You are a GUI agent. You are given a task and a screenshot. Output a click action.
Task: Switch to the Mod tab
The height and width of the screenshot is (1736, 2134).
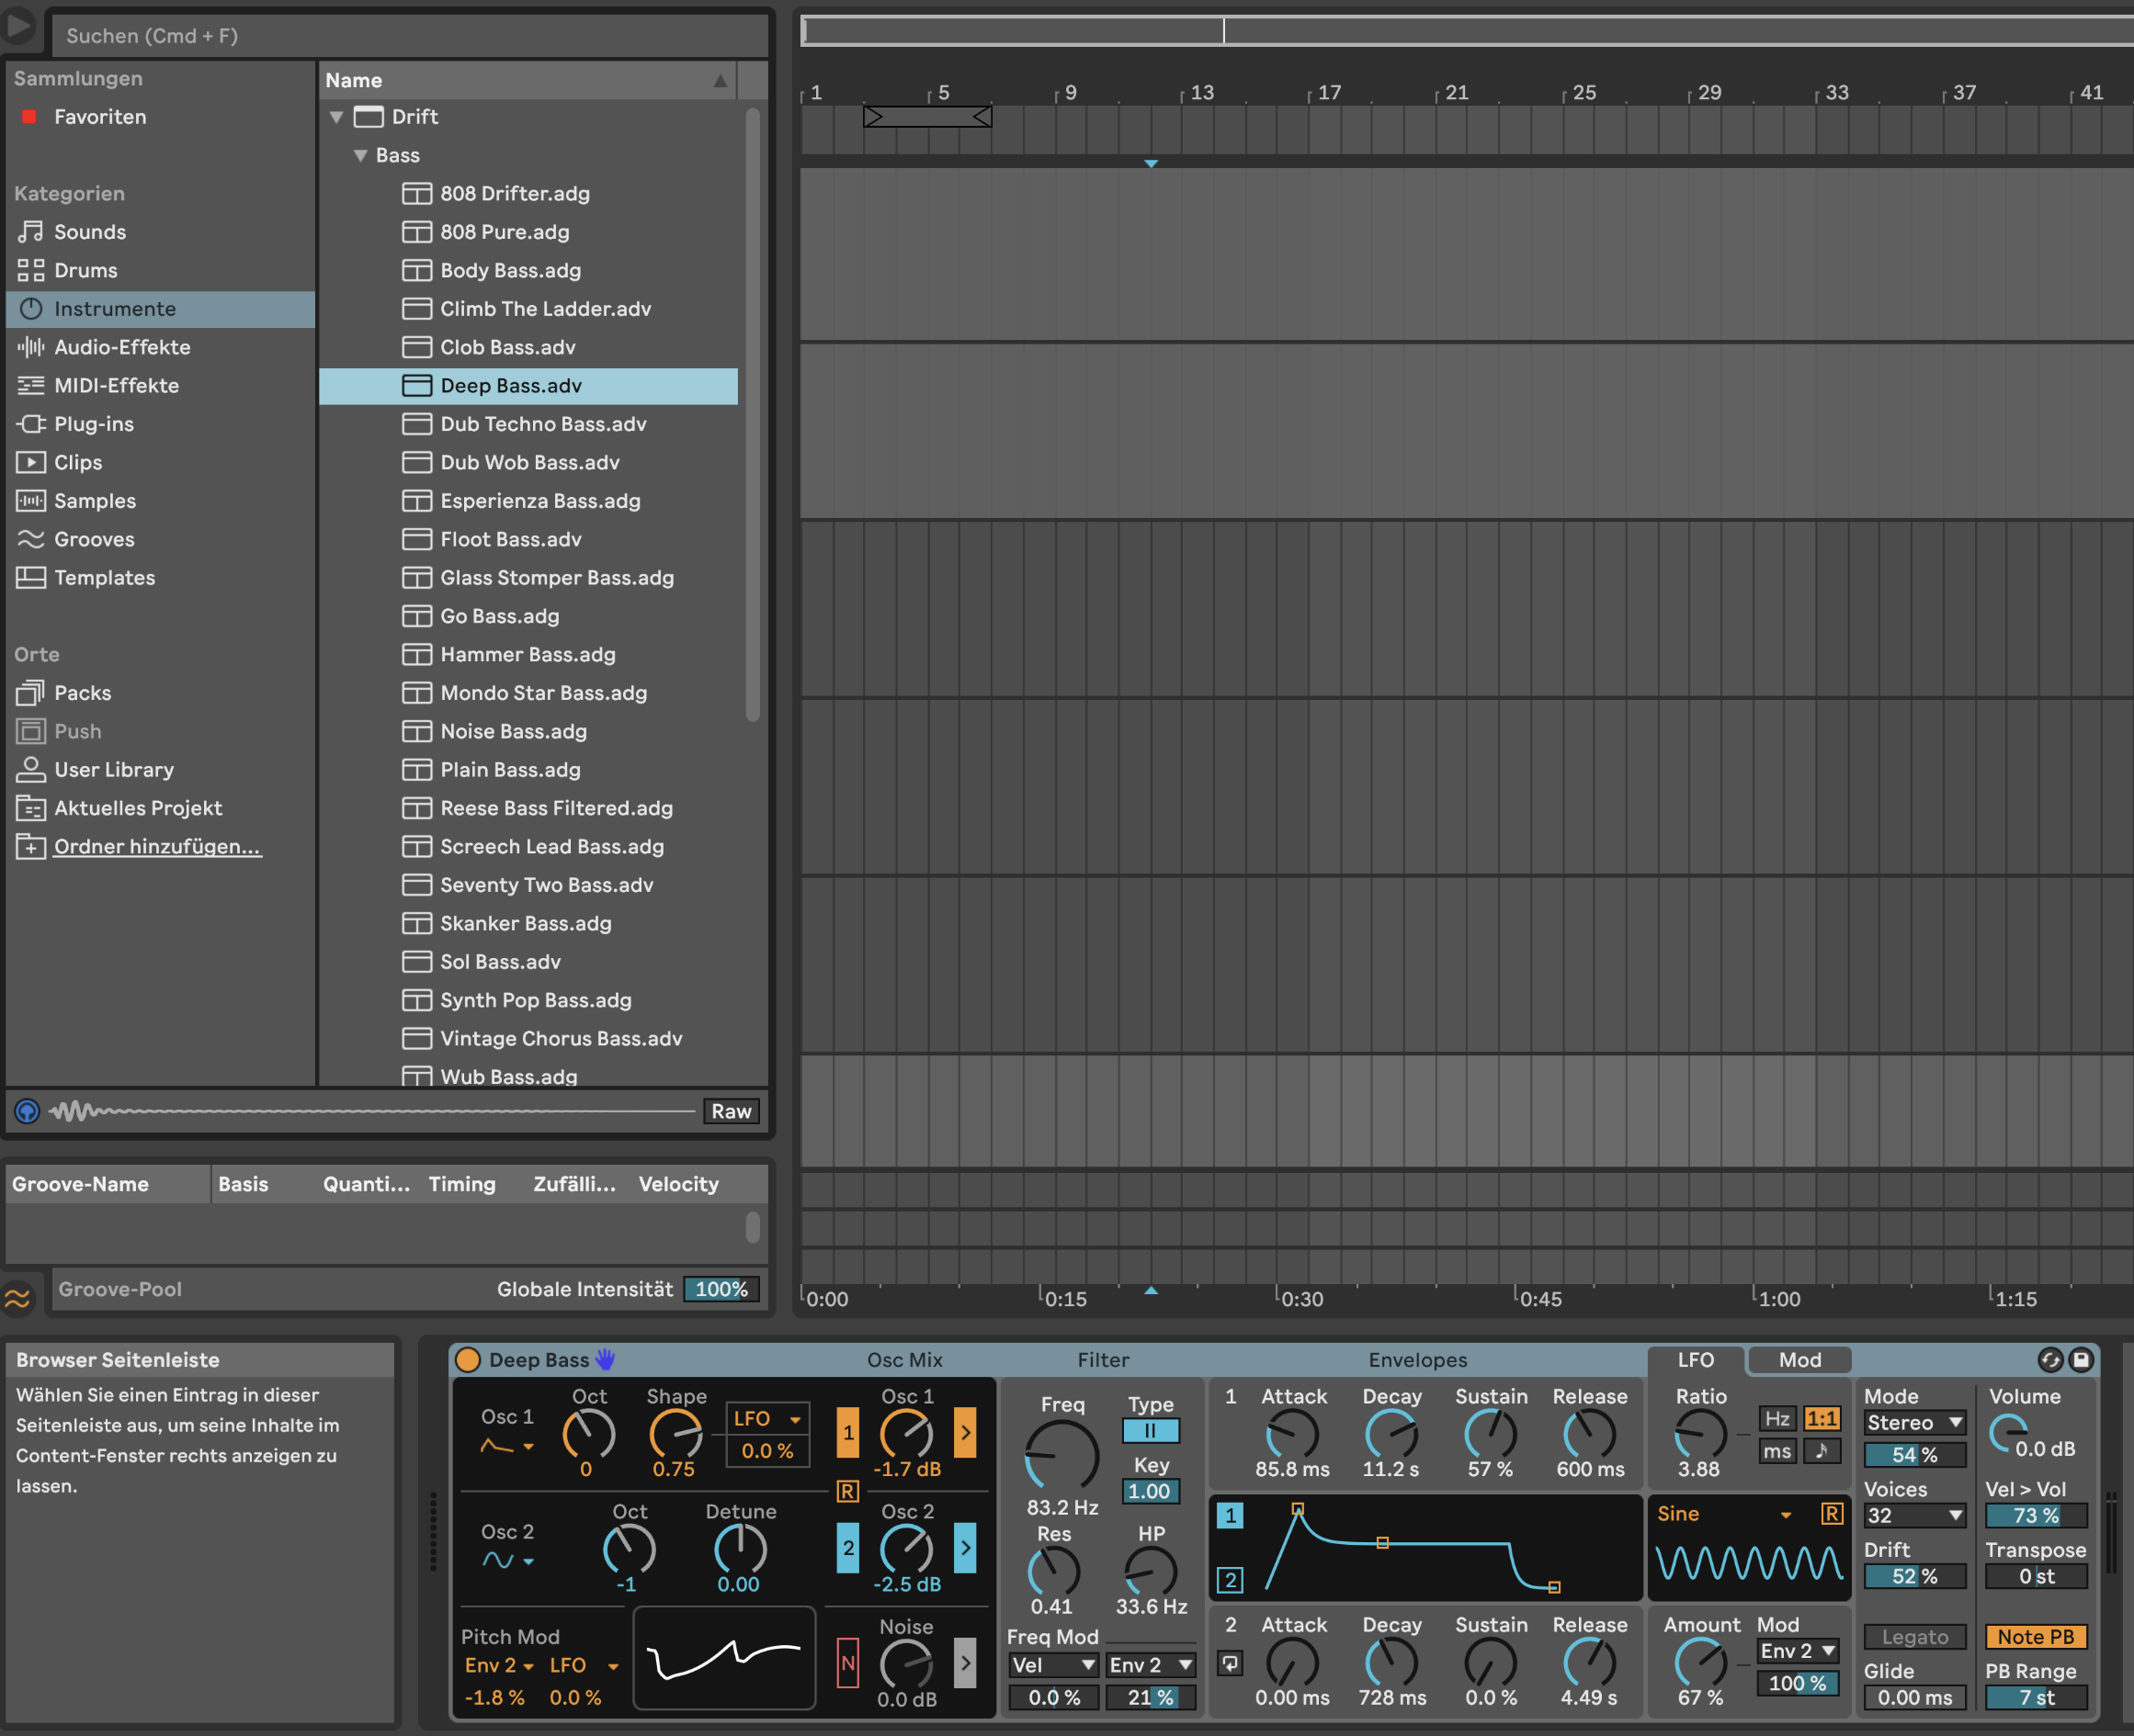coord(1799,1360)
